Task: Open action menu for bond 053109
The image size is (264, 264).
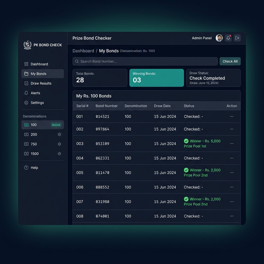Action: coord(232,144)
